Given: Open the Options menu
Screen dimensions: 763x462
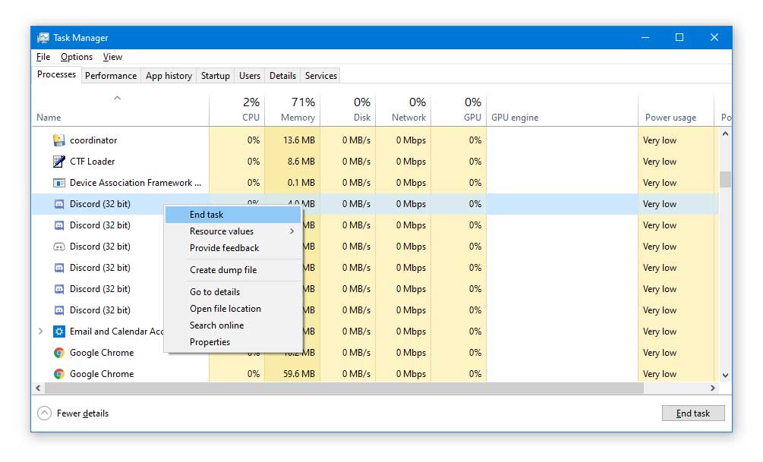Looking at the screenshot, I should coord(77,57).
